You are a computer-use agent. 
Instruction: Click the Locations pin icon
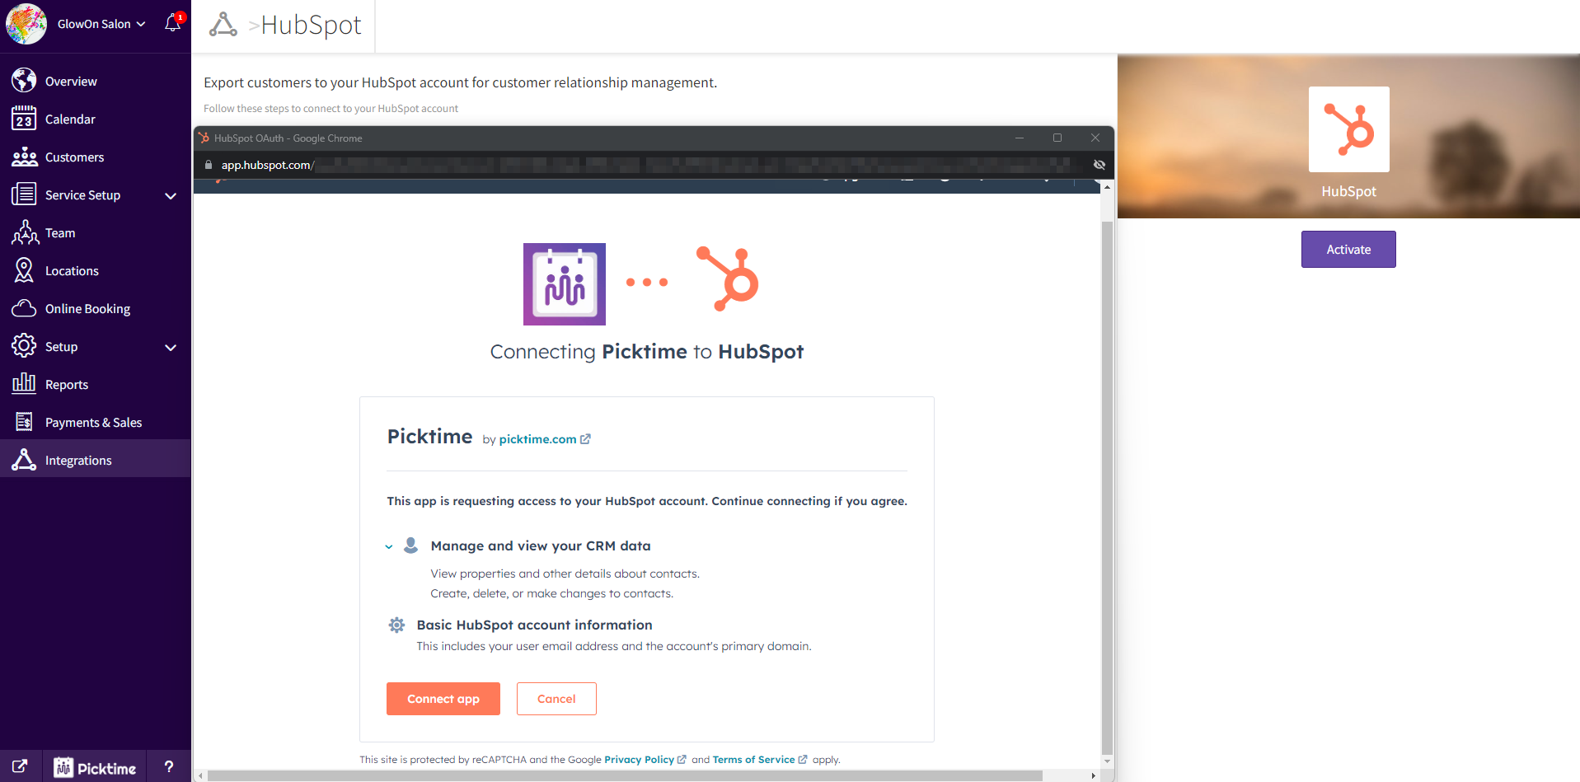coord(24,270)
